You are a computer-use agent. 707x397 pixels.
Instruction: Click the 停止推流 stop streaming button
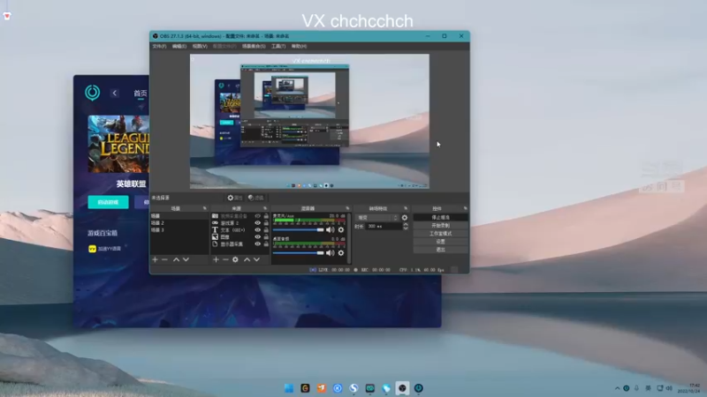click(x=440, y=217)
